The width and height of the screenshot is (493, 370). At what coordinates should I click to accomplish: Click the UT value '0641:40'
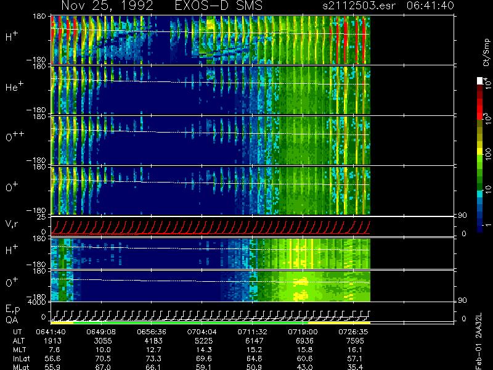(x=51, y=332)
